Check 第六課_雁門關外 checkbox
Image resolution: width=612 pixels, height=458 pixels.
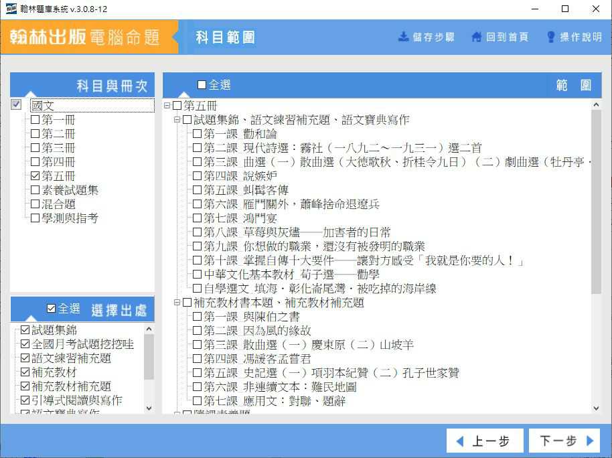[198, 204]
